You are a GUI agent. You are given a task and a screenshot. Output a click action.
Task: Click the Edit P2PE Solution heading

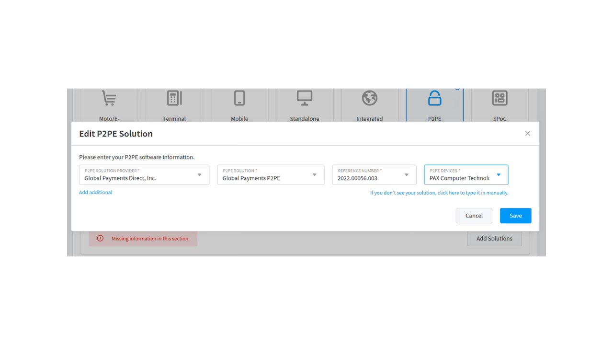[x=116, y=134]
